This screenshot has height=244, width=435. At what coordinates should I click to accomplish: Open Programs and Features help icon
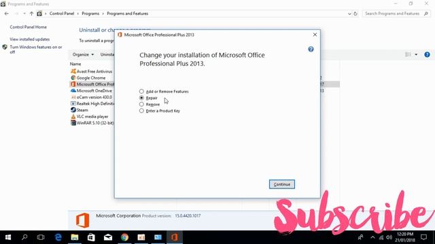point(427,54)
